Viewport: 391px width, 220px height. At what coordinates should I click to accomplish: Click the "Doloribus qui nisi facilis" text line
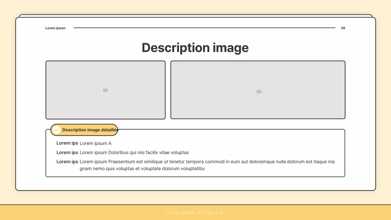click(x=134, y=152)
